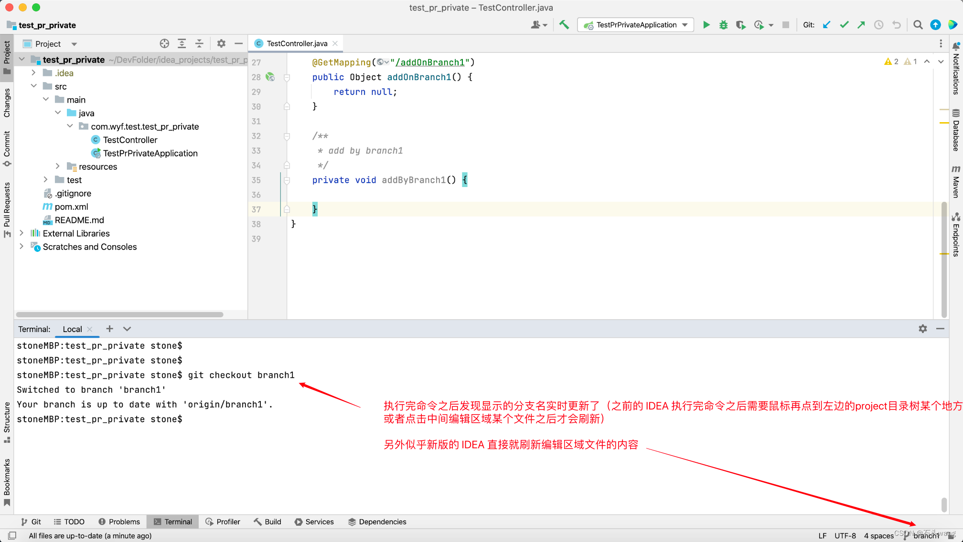Expand Scratches and Consoles node
This screenshot has height=542, width=963.
(21, 246)
